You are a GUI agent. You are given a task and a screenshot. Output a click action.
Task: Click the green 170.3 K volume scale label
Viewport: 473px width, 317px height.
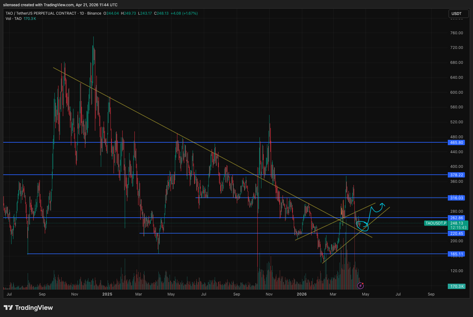[x=457, y=286]
